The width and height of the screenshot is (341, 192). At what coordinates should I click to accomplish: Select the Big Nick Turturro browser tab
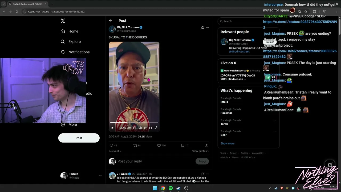click(27, 4)
